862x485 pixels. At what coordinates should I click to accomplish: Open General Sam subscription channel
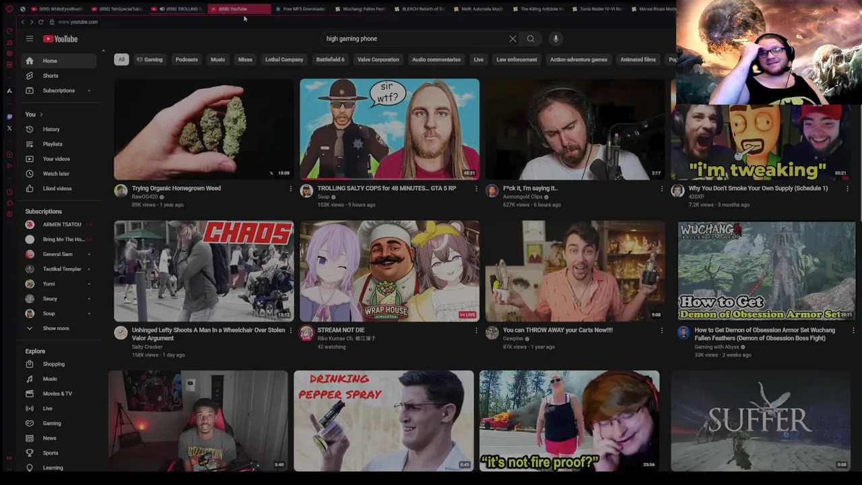[59, 255]
